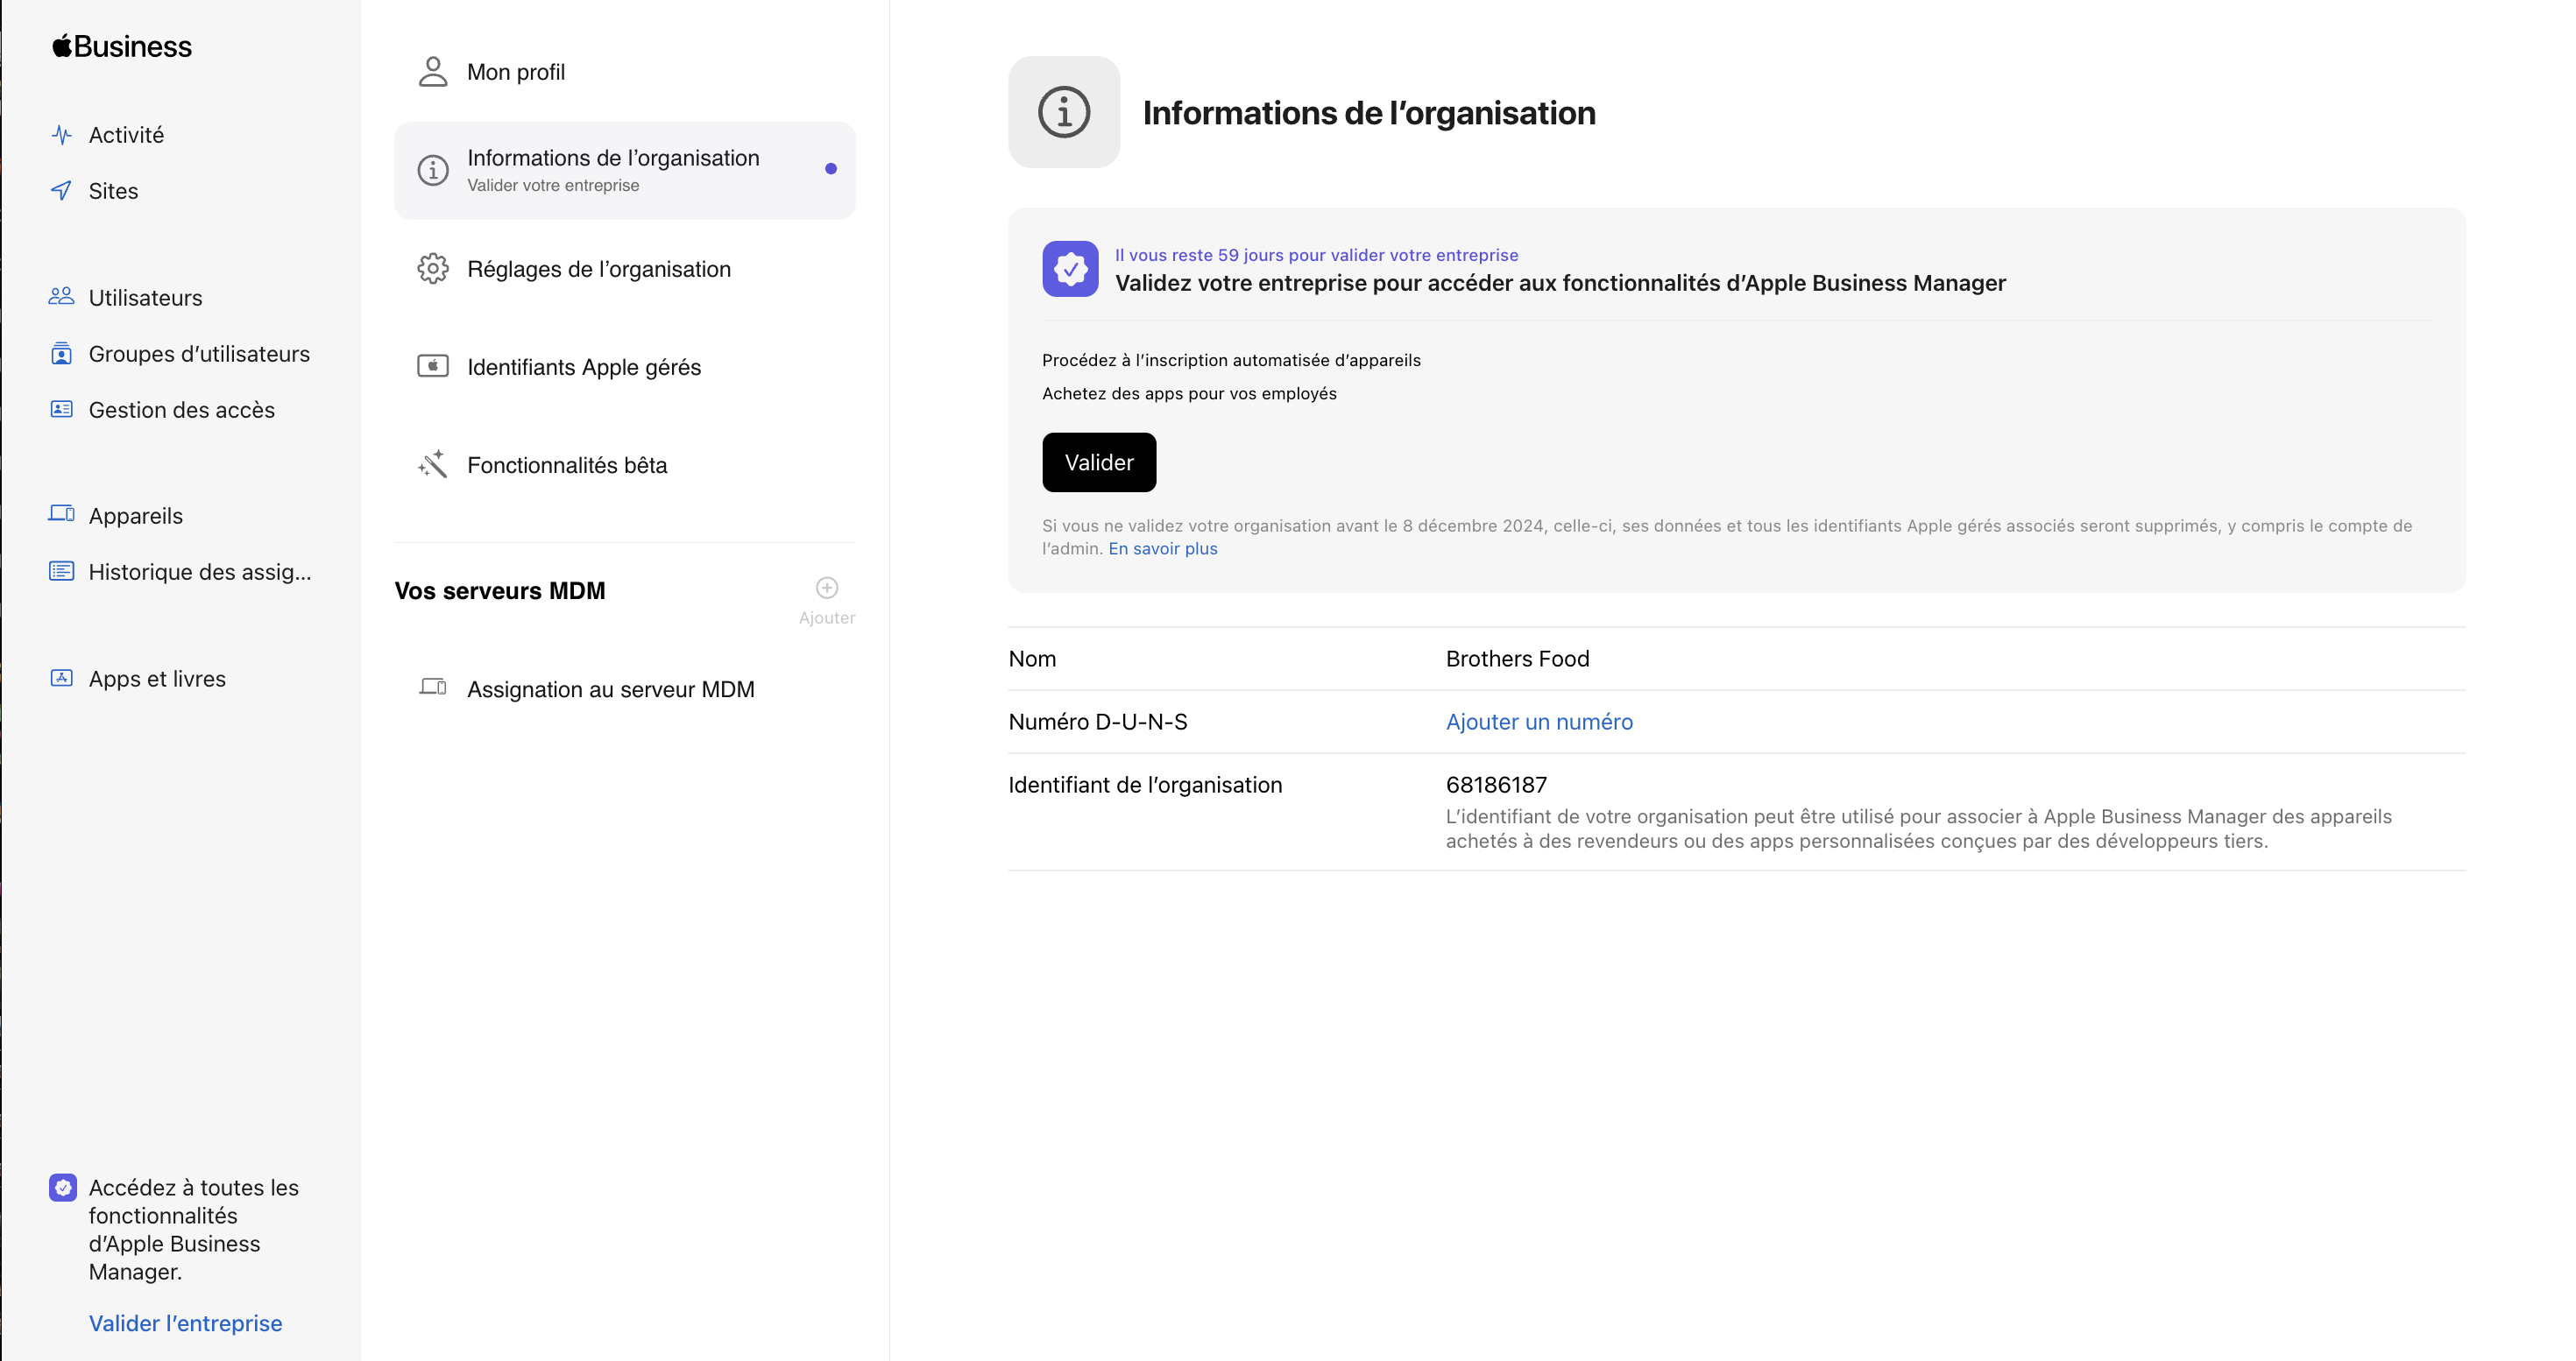Open Utilisateurs in the sidebar
The height and width of the screenshot is (1361, 2576).
coord(145,298)
